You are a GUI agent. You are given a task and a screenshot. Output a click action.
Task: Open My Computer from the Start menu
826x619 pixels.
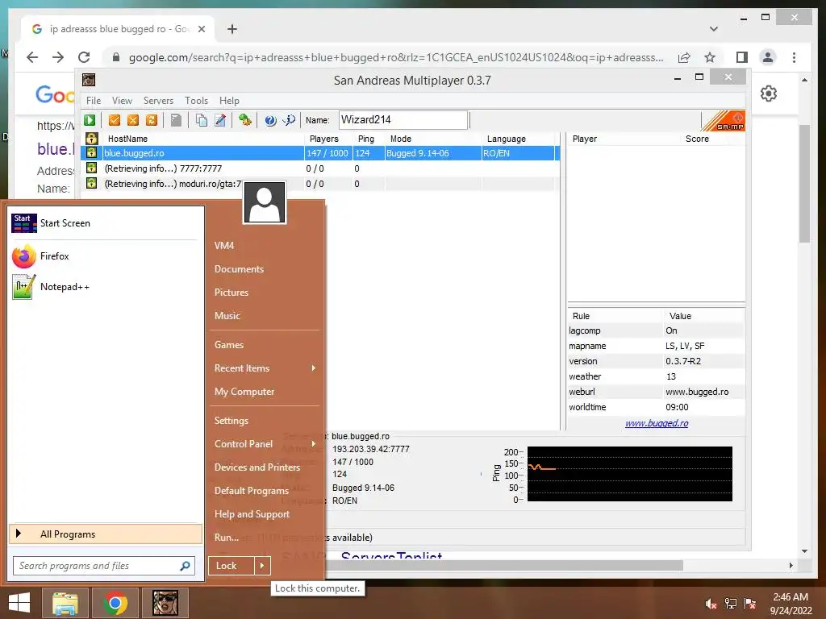[244, 392]
